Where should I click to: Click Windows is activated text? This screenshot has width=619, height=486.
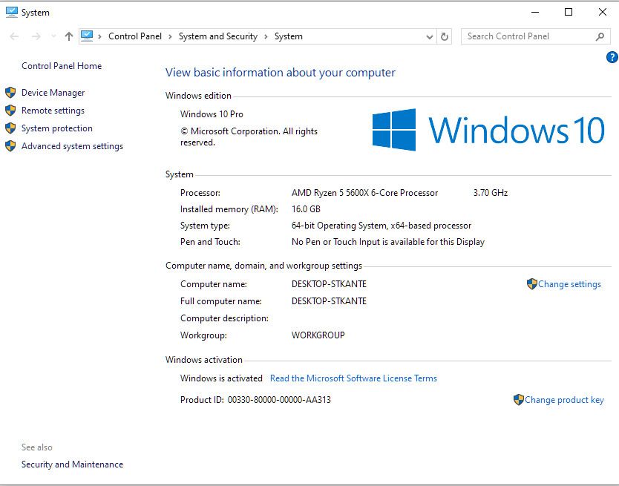click(x=221, y=378)
